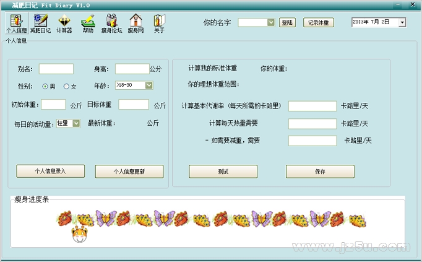The height and width of the screenshot is (262, 422).
Task: Click the 计算我的标准体重 label
Action: (x=213, y=68)
